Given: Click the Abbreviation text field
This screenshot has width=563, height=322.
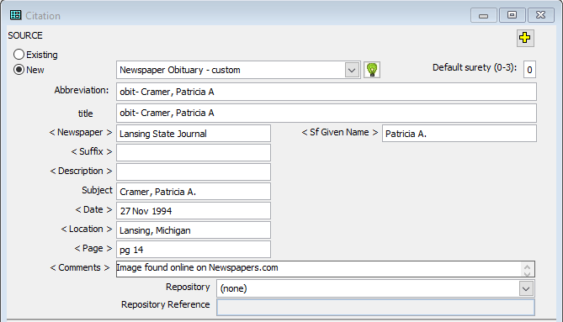Looking at the screenshot, I should (326, 92).
